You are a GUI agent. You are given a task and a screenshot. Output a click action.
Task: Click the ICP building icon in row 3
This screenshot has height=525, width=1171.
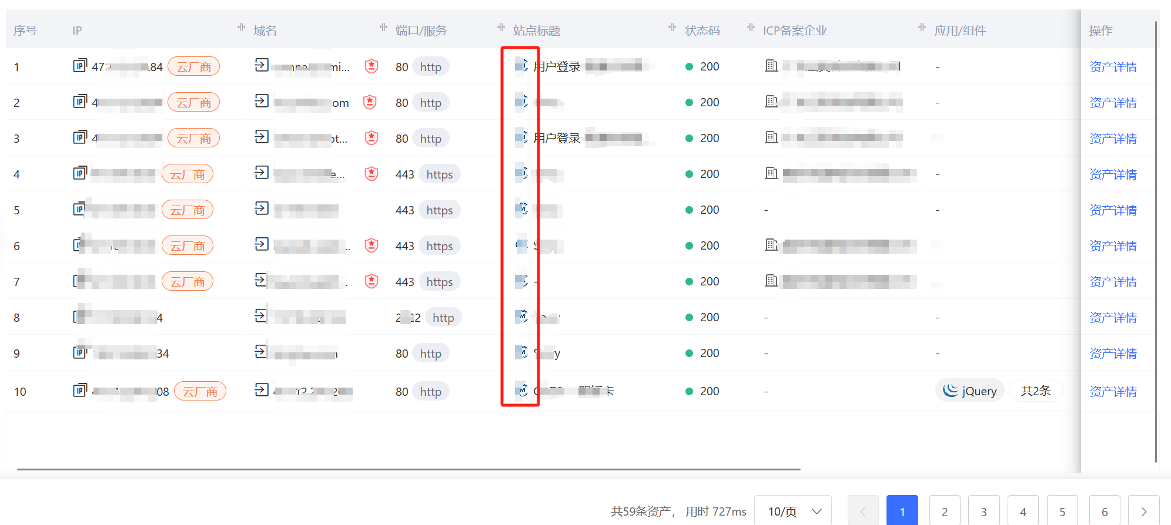click(771, 137)
